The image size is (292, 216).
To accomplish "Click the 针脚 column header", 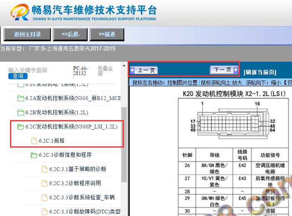I will 187,155.
